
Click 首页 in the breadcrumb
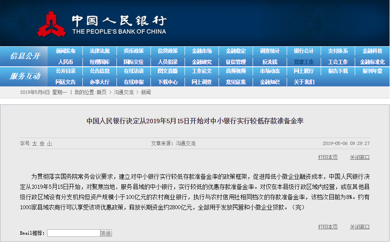pyautogui.click(x=101, y=93)
